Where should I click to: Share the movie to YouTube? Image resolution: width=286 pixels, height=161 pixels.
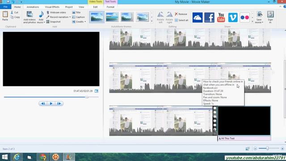point(221,17)
